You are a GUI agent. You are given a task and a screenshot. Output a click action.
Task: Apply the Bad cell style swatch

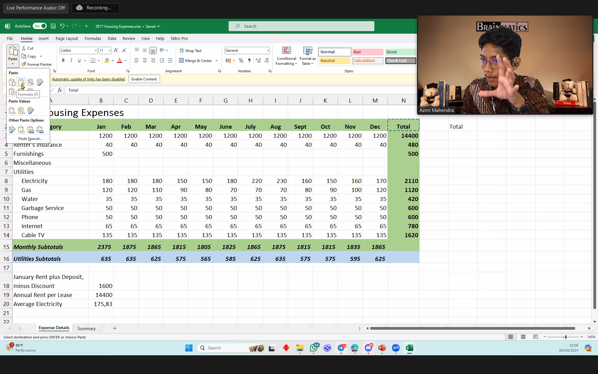[367, 52]
